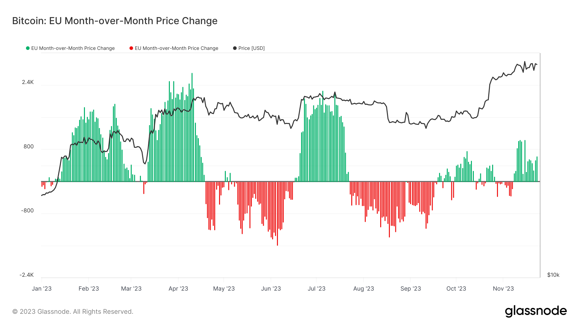Image resolution: width=579 pixels, height=326 pixels.
Task: Select the Sep '23 axis label
Action: (x=410, y=289)
